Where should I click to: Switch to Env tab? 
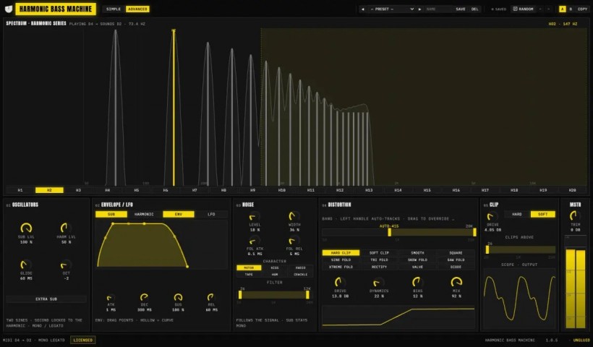point(179,214)
